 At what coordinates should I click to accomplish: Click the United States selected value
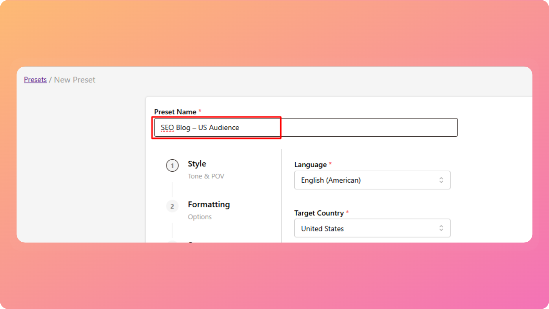pos(322,229)
